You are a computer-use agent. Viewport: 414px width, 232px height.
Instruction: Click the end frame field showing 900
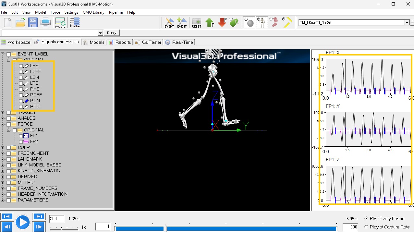[x=350, y=227]
